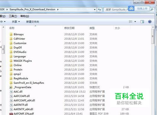The width and height of the screenshot is (157, 115).
Task: Select the RegModule folder icon
Action: point(11,78)
